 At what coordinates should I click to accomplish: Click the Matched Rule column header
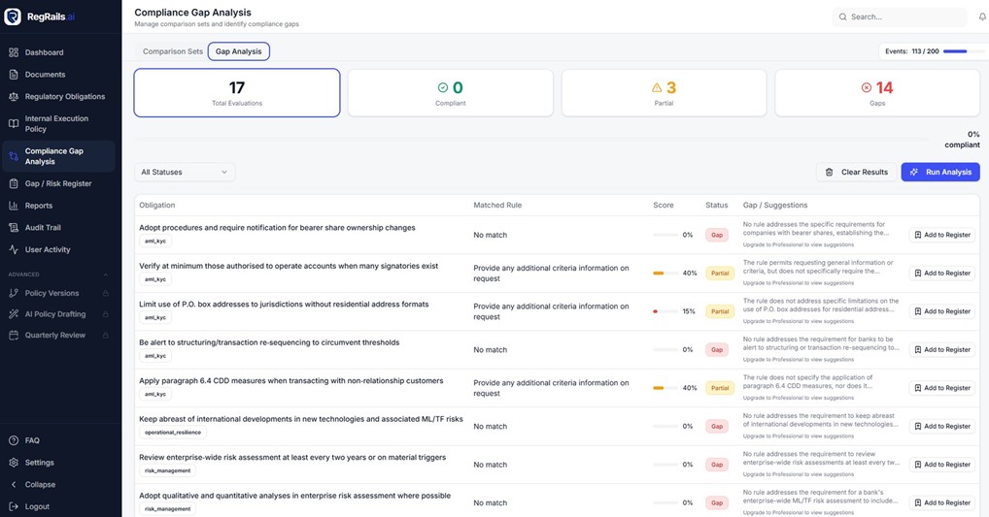497,206
